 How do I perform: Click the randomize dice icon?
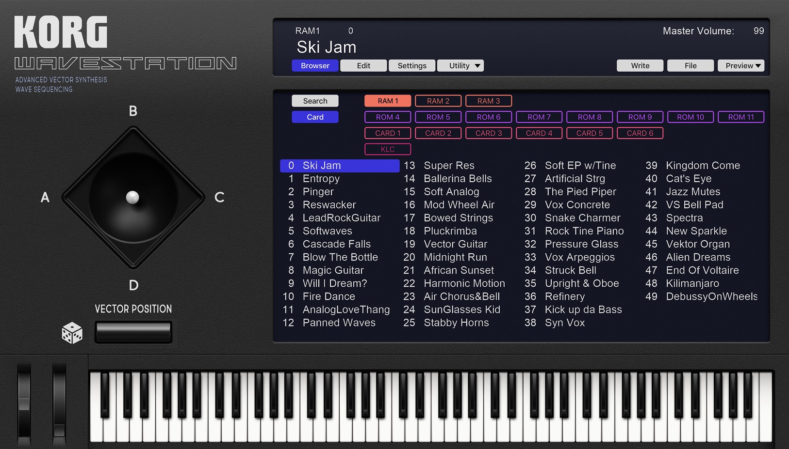tap(72, 333)
